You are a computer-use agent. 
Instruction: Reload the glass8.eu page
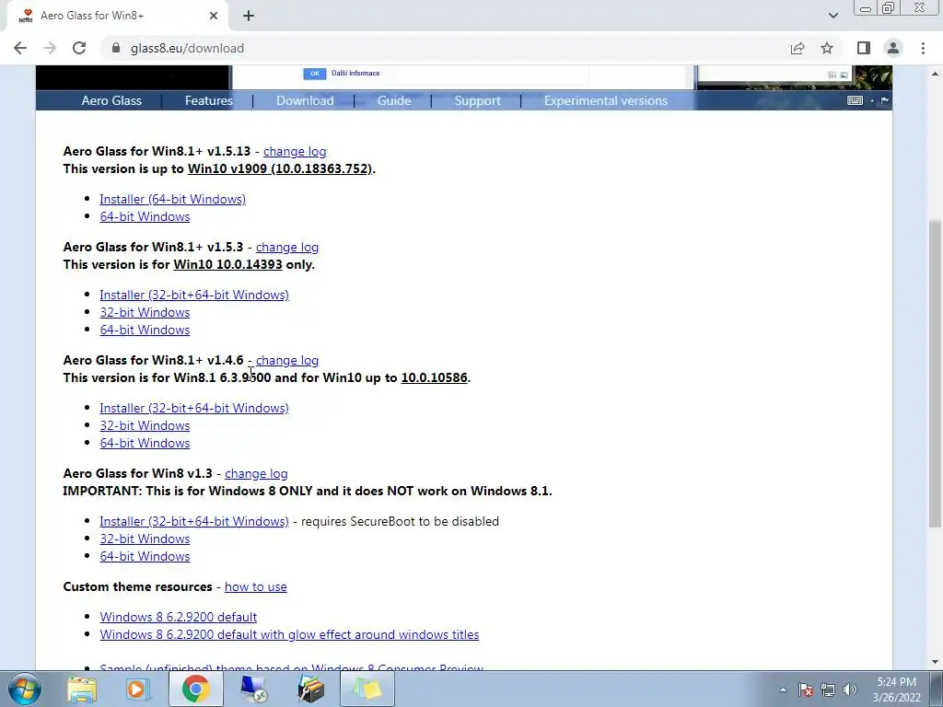click(x=79, y=48)
